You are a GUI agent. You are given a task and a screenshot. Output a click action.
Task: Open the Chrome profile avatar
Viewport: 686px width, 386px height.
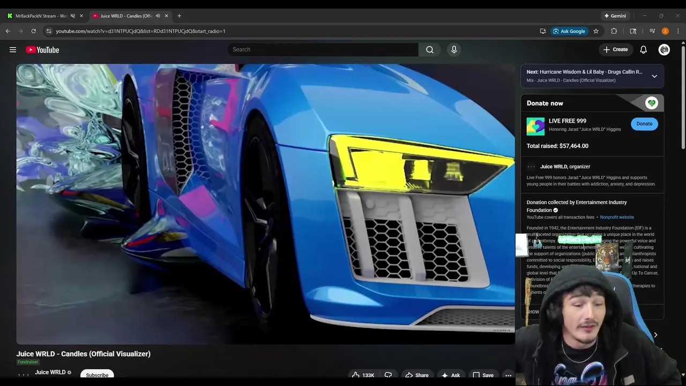[x=665, y=31]
